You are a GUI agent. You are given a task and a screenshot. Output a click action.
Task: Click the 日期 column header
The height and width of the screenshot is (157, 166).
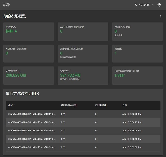125,105
